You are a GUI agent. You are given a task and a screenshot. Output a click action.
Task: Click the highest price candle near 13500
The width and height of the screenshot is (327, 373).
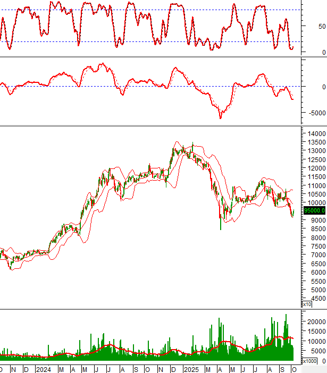point(192,145)
